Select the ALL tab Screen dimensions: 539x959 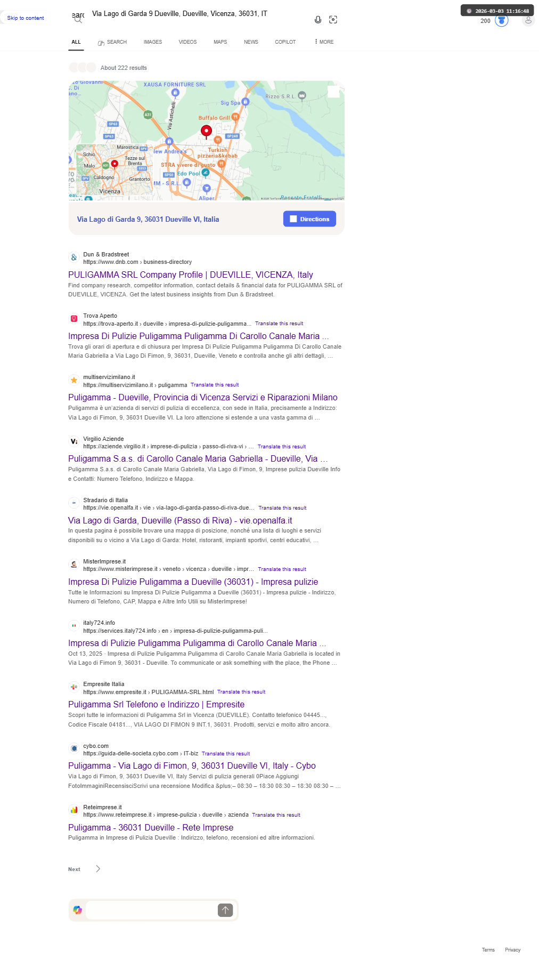pyautogui.click(x=76, y=42)
